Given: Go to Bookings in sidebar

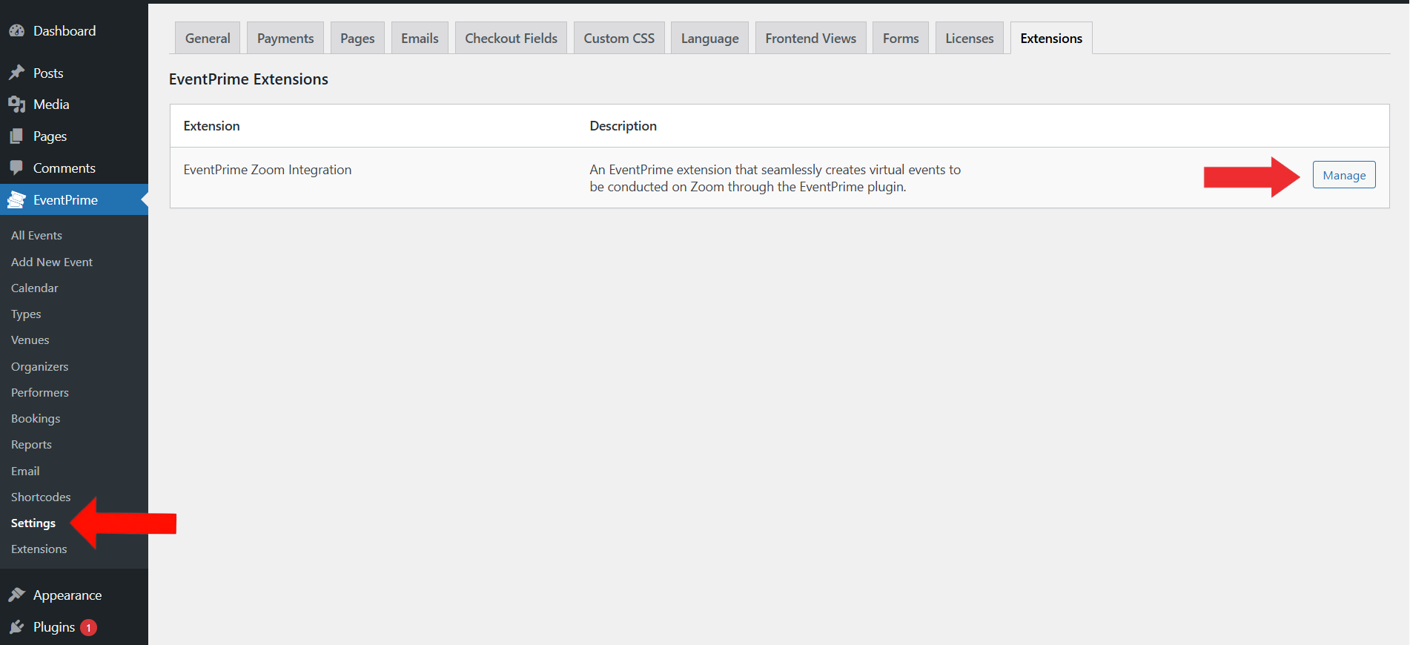Looking at the screenshot, I should point(36,419).
